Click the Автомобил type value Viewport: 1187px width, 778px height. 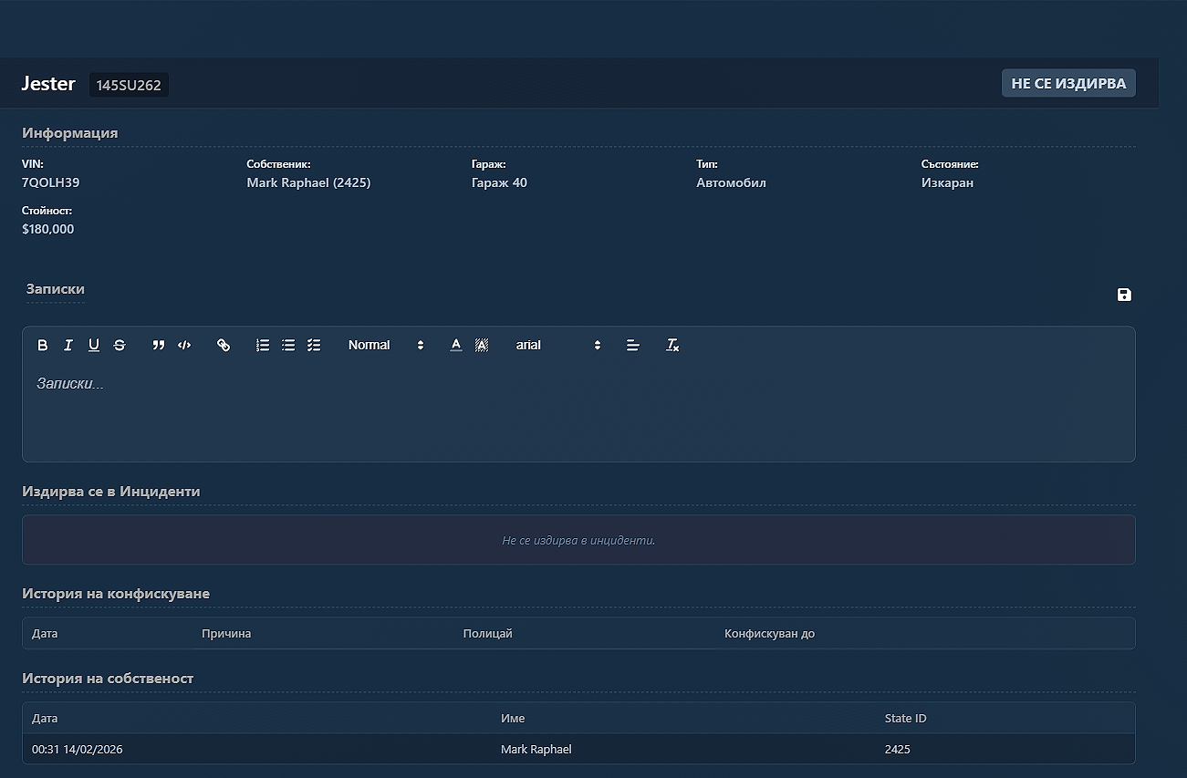click(731, 182)
